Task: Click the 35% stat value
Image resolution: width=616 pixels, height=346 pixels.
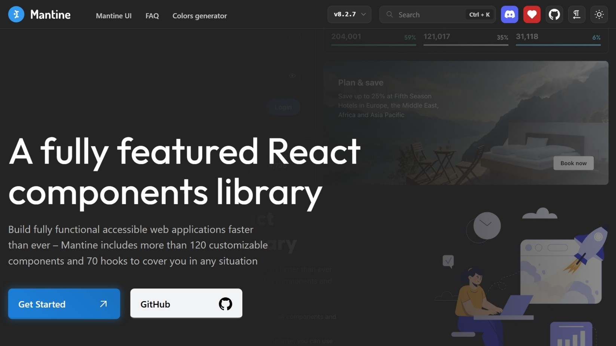Action: 502,37
